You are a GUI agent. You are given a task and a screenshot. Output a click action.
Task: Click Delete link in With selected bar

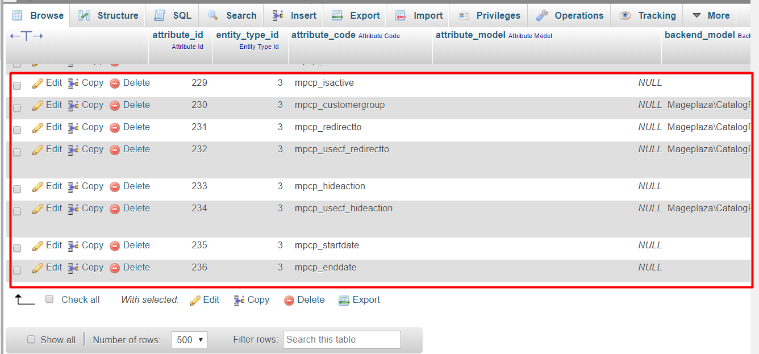(311, 299)
